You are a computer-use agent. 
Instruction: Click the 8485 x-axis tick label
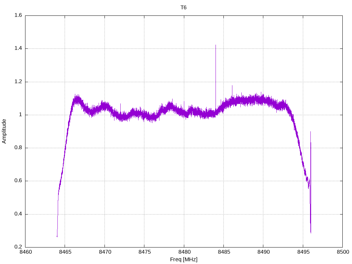[224, 252]
